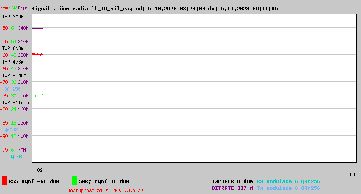Click the 'QPSK' axis label
This screenshot has width=361, height=194.
(16, 157)
